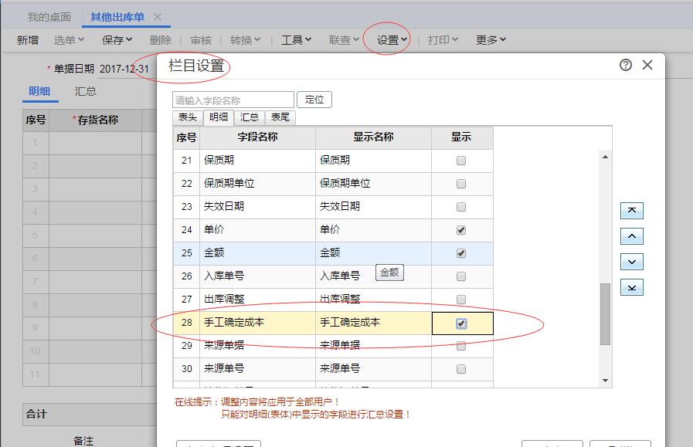Enable display checkbox for 保质期
Viewport: 693px width, 447px height.
461,161
